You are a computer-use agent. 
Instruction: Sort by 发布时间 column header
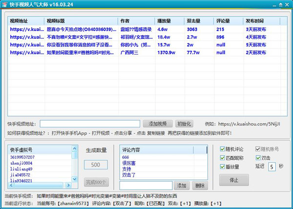click(262, 21)
